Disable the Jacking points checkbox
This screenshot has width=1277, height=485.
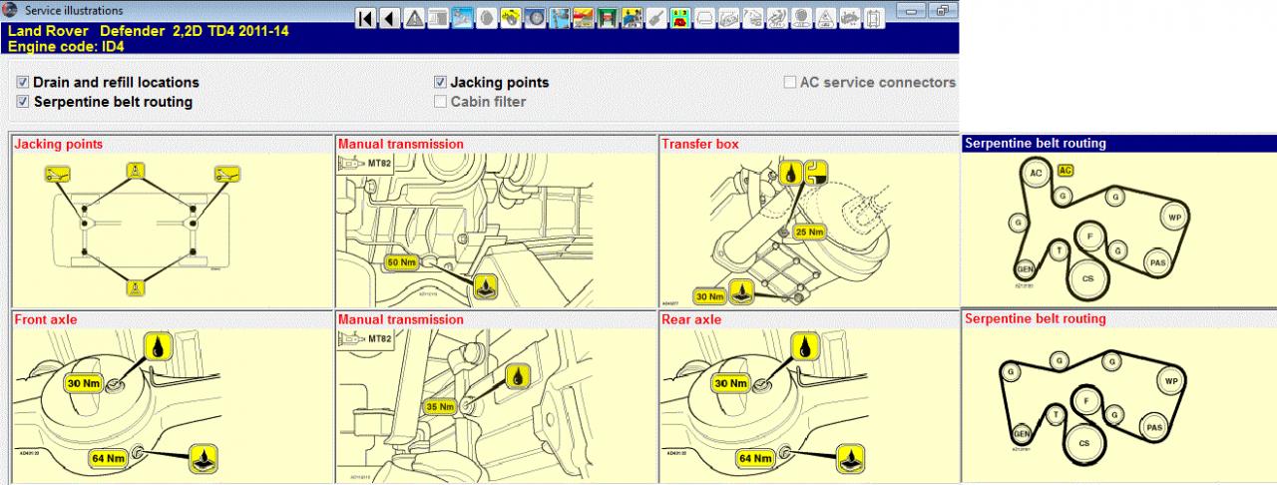440,83
